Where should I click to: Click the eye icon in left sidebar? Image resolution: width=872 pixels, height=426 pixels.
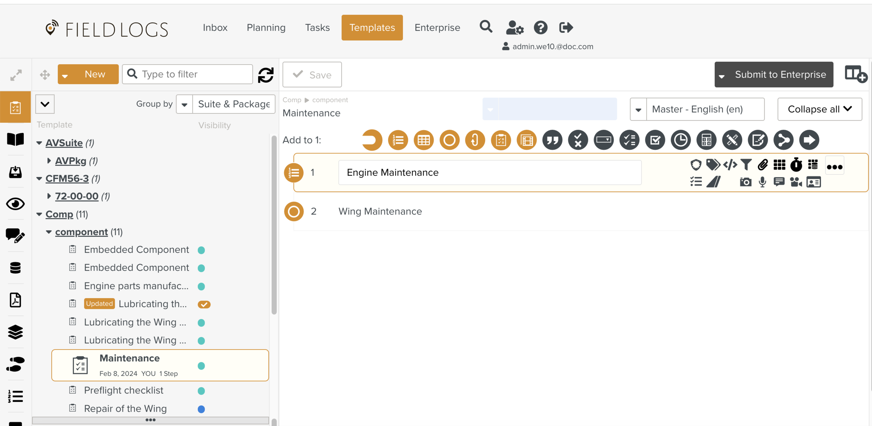(x=15, y=204)
